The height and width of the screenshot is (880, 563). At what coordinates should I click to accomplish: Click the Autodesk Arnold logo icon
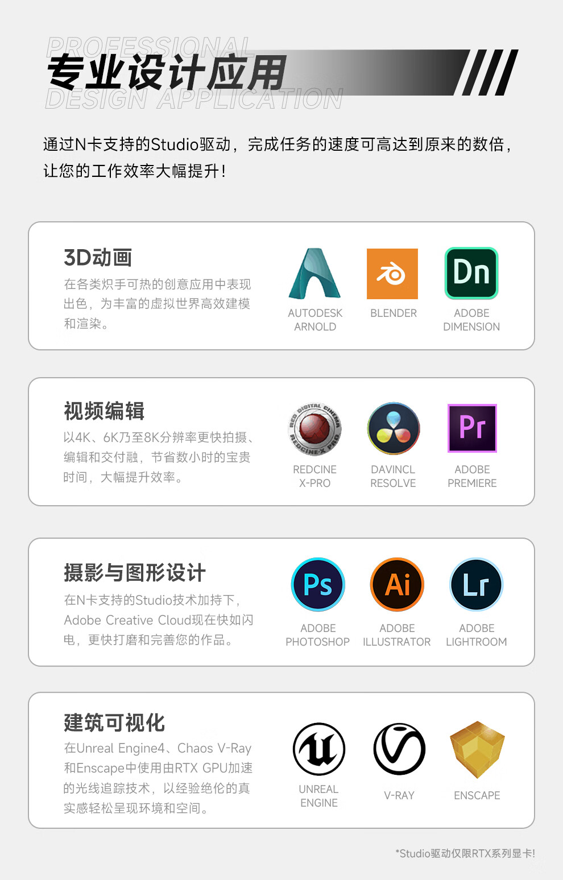[x=314, y=274]
